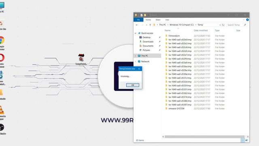Select Documents in Quick access
This screenshot has width=259, height=146.
coord(148,46)
